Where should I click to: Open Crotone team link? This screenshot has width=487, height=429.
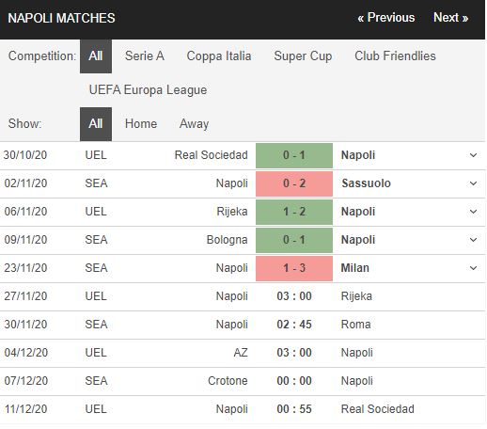(228, 381)
